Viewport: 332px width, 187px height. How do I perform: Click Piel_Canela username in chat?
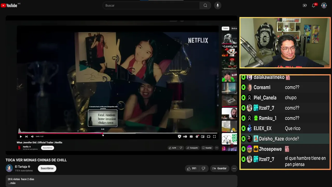(x=265, y=98)
